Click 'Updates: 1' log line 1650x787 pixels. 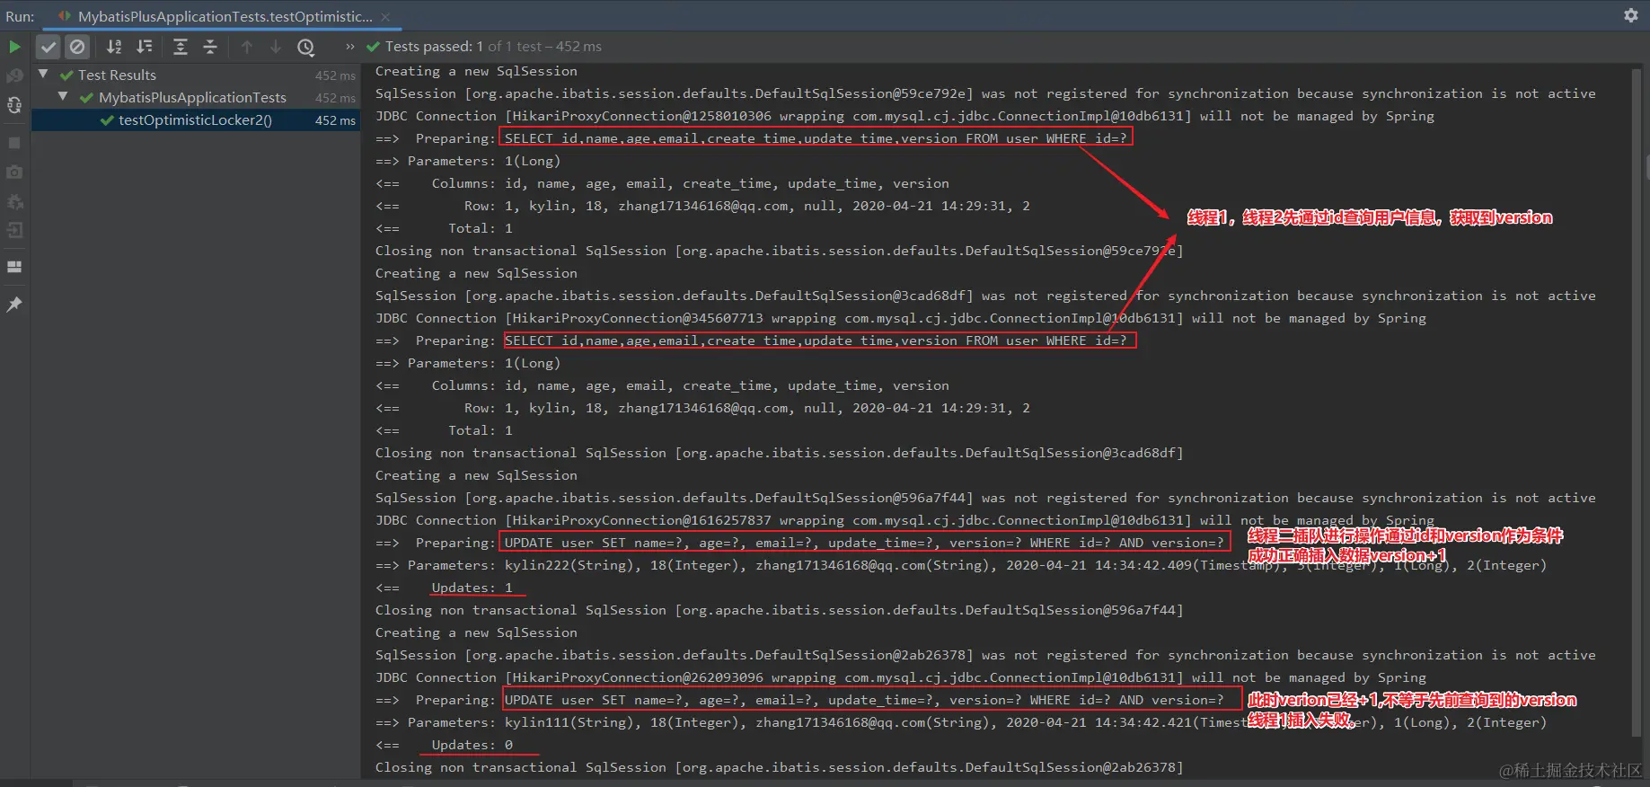click(x=472, y=588)
